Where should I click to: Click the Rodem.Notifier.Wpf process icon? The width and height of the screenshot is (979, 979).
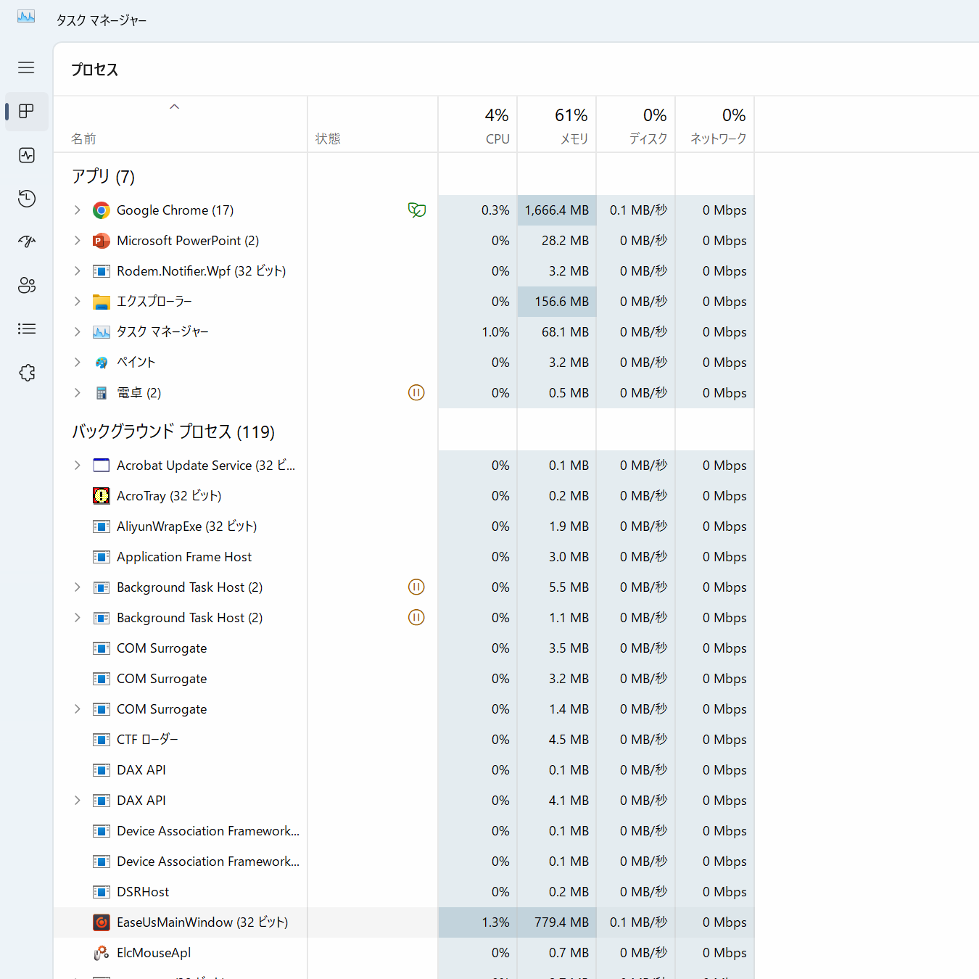pos(102,271)
